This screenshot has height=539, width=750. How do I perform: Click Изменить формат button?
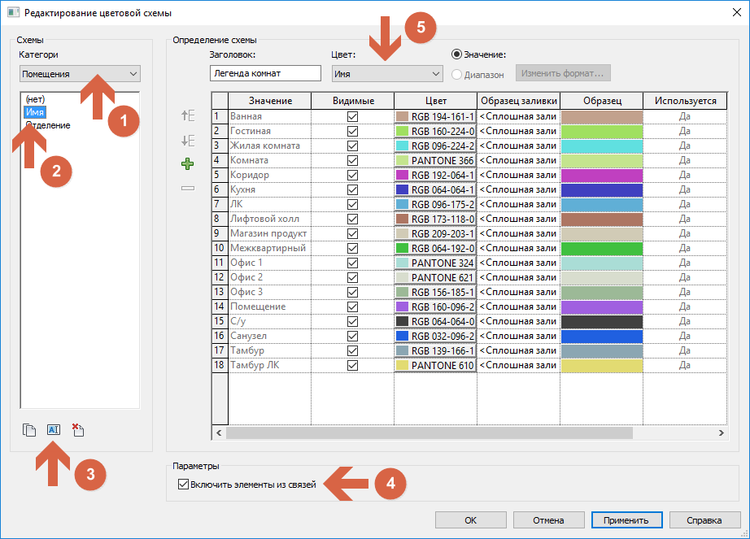563,73
